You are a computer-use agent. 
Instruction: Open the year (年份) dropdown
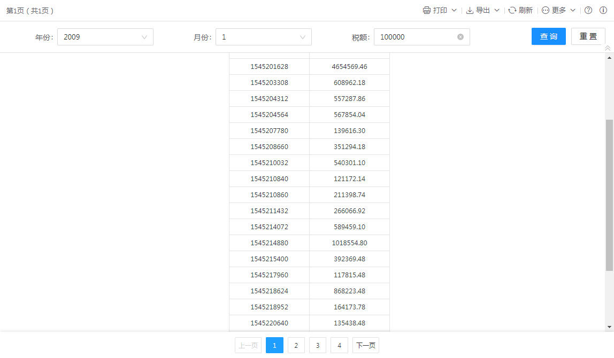[x=105, y=37]
